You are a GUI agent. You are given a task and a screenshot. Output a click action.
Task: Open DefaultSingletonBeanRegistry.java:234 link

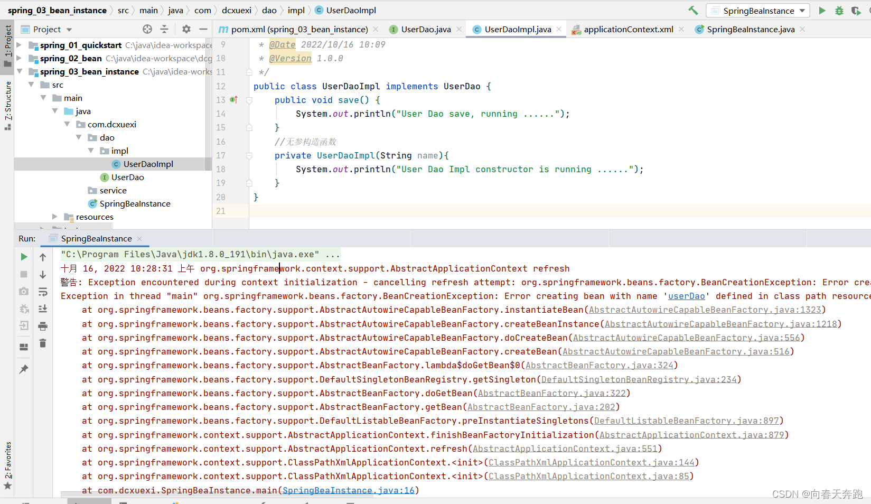(639, 379)
